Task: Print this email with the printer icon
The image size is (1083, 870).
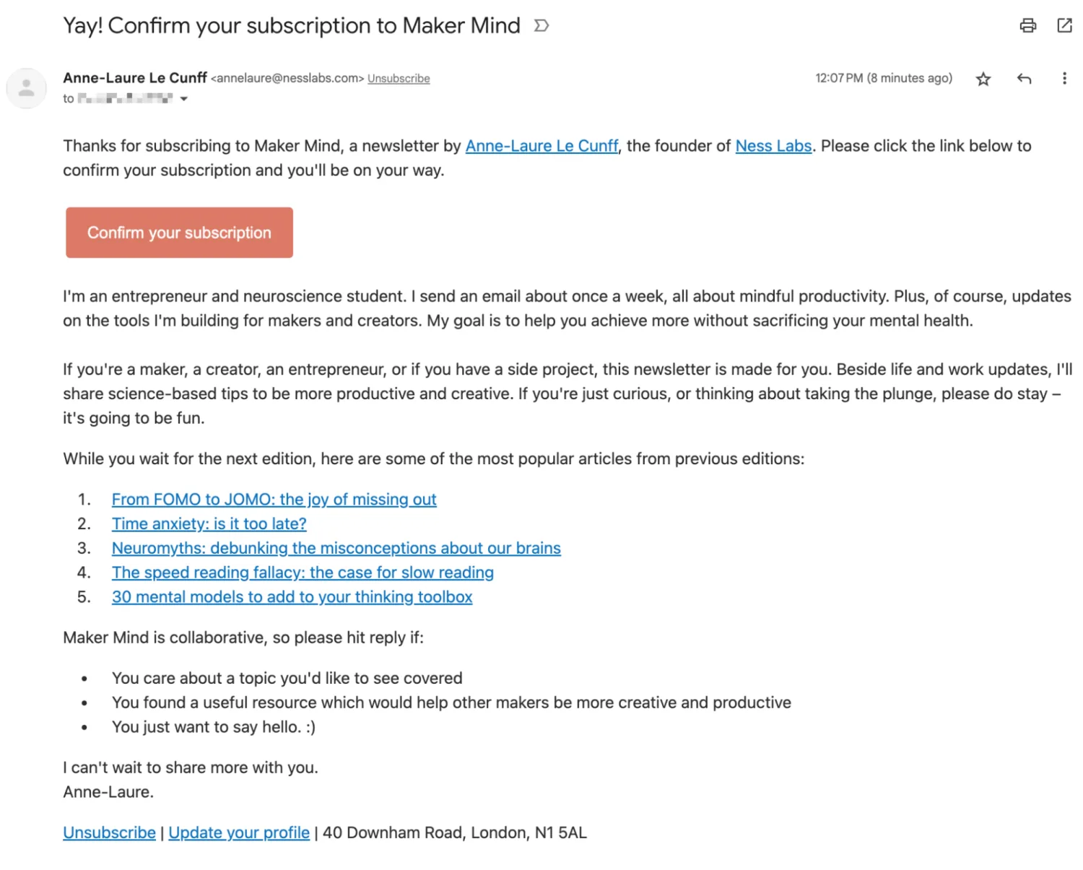Action: coord(1027,26)
